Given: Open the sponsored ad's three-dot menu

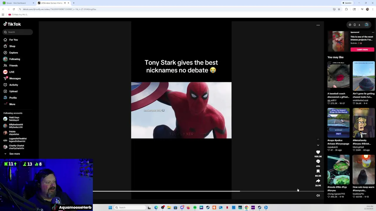Looking at the screenshot, I should pos(373,32).
